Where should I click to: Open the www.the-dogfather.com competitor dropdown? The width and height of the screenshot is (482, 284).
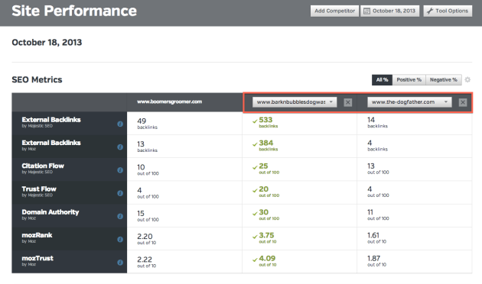tap(409, 102)
